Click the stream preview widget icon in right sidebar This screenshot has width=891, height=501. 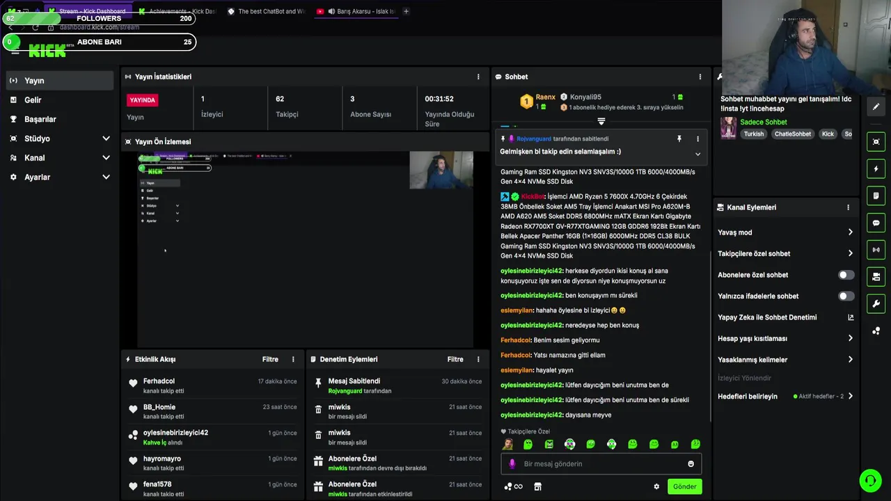tap(876, 141)
